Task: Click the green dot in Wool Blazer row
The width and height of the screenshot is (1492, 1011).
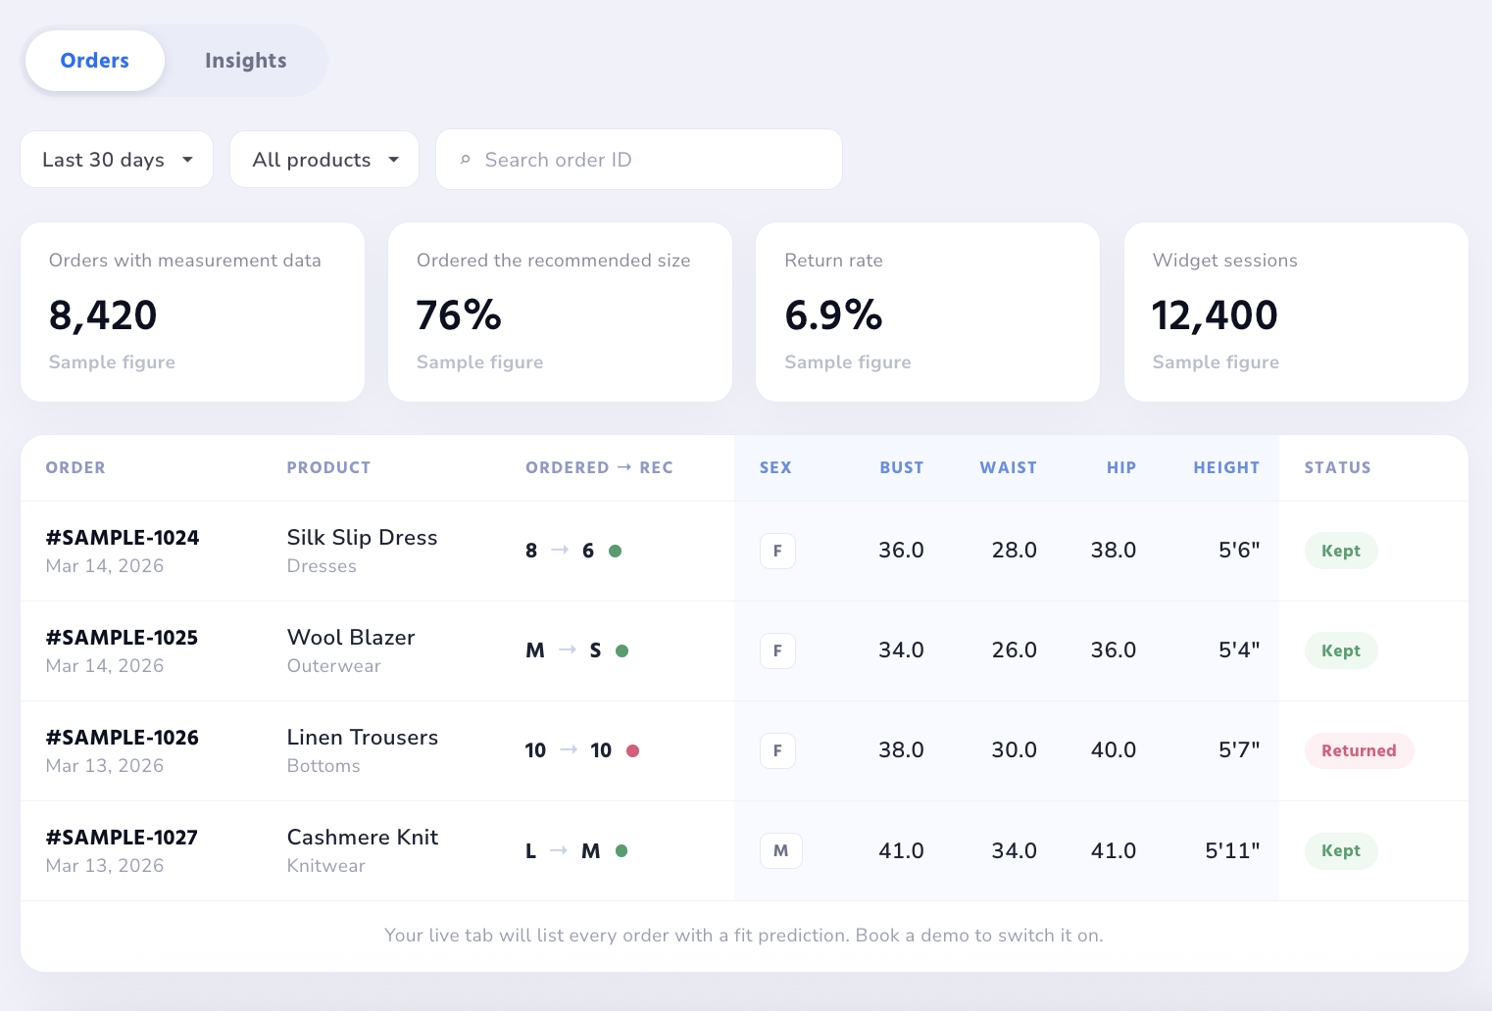Action: pyautogui.click(x=622, y=650)
